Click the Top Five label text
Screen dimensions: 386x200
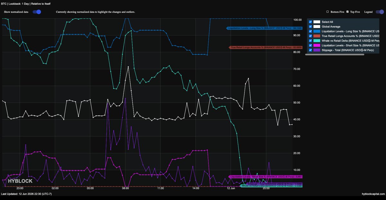pos(355,12)
